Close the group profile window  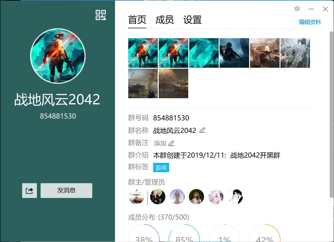325,9
